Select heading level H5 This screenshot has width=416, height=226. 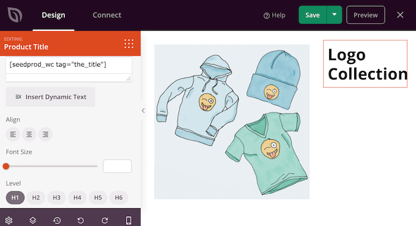click(98, 198)
